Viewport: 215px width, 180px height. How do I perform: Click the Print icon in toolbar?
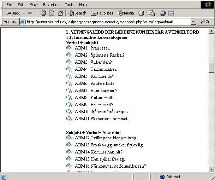coord(163,13)
